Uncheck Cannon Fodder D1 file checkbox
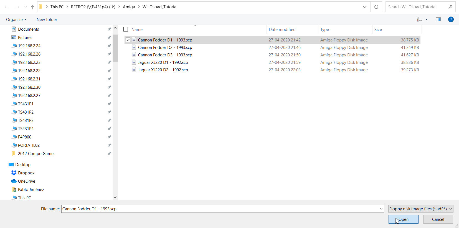Image resolution: width=459 pixels, height=228 pixels. tap(128, 40)
